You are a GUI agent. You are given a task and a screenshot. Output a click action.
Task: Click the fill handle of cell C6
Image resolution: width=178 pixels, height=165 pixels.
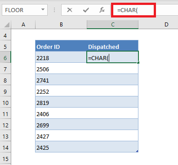138,63
